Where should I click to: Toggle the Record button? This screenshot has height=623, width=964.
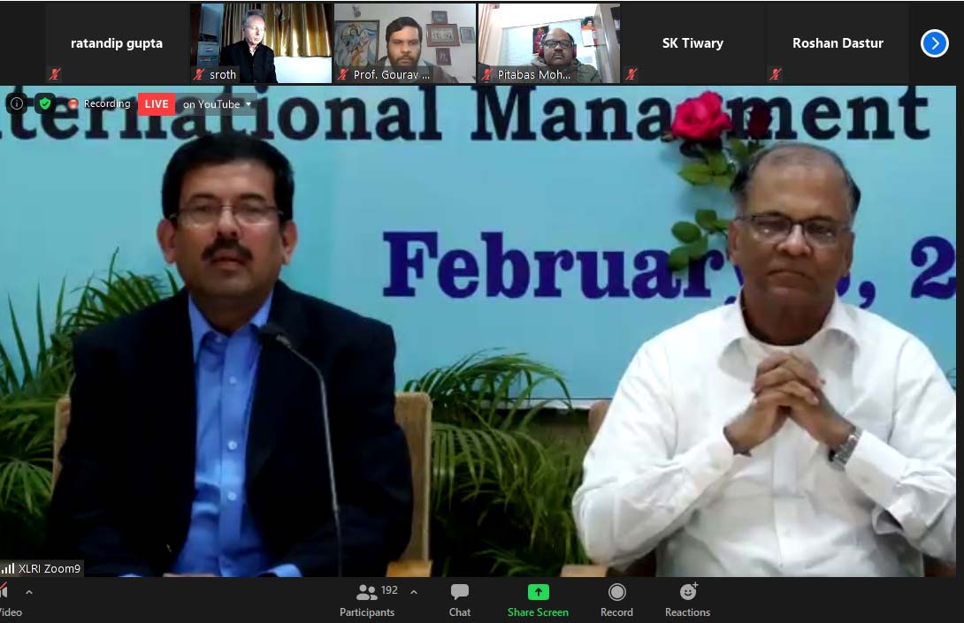coord(616,599)
